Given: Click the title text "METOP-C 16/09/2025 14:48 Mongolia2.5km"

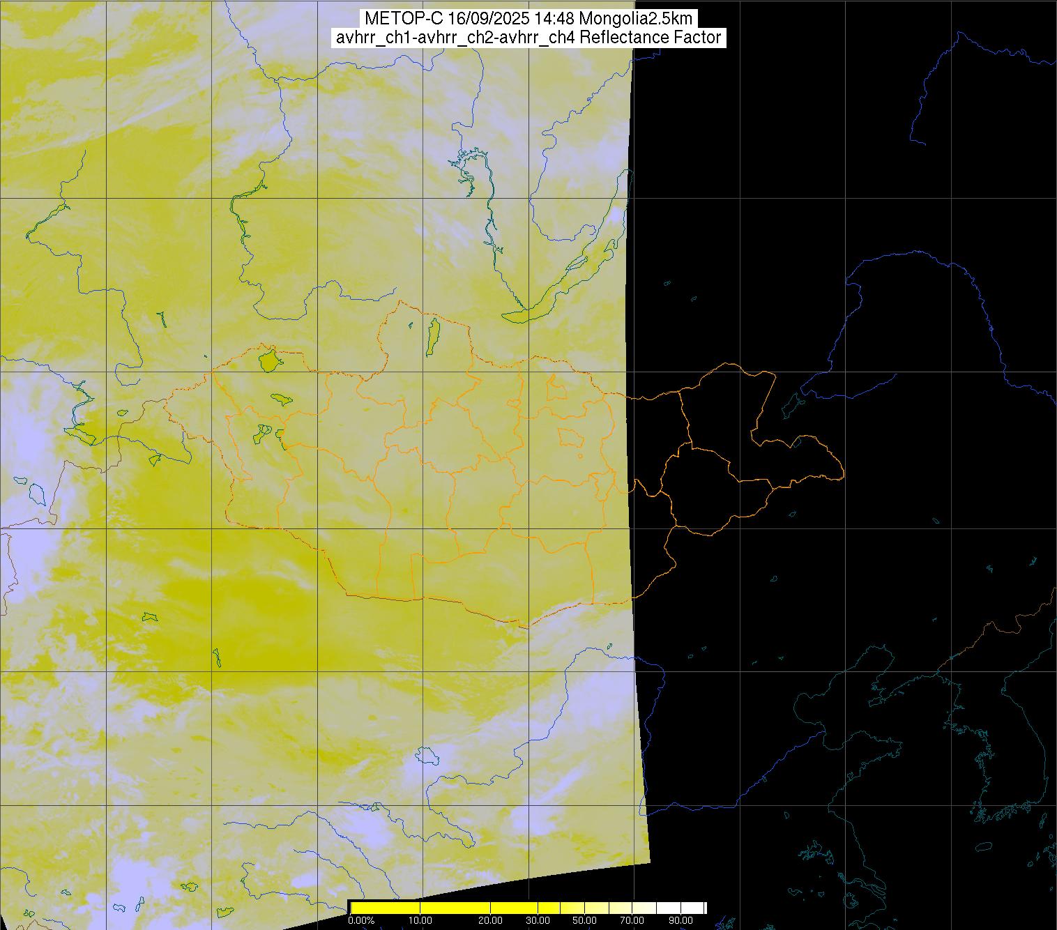Looking at the screenshot, I should pos(528,19).
